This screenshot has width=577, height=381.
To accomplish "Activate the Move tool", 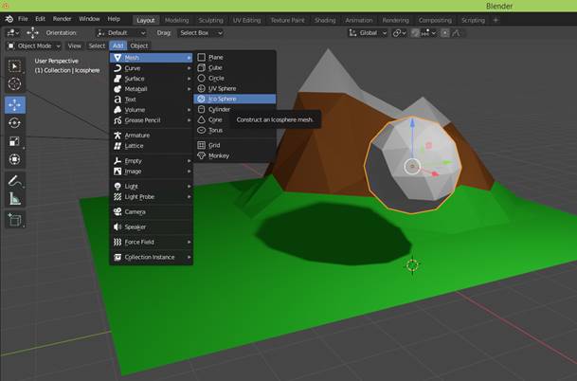I will (x=15, y=105).
